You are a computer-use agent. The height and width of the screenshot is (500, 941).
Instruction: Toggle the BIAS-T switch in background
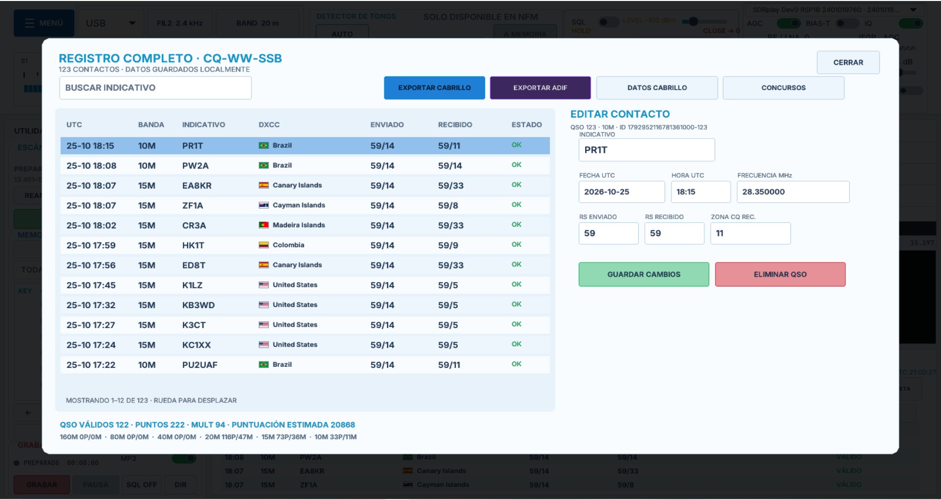(x=847, y=23)
